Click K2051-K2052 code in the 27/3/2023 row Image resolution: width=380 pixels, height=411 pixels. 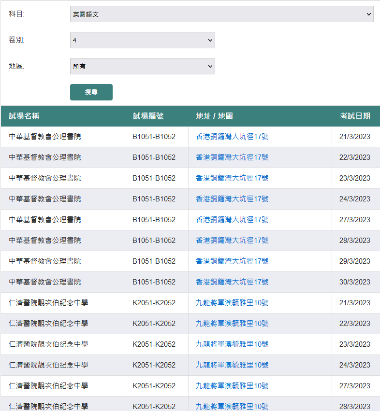(x=154, y=385)
